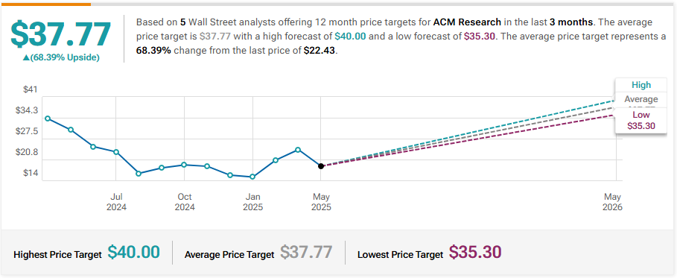Image resolution: width=677 pixels, height=278 pixels.
Task: Click the peak data point before May 2025
Action: point(298,150)
